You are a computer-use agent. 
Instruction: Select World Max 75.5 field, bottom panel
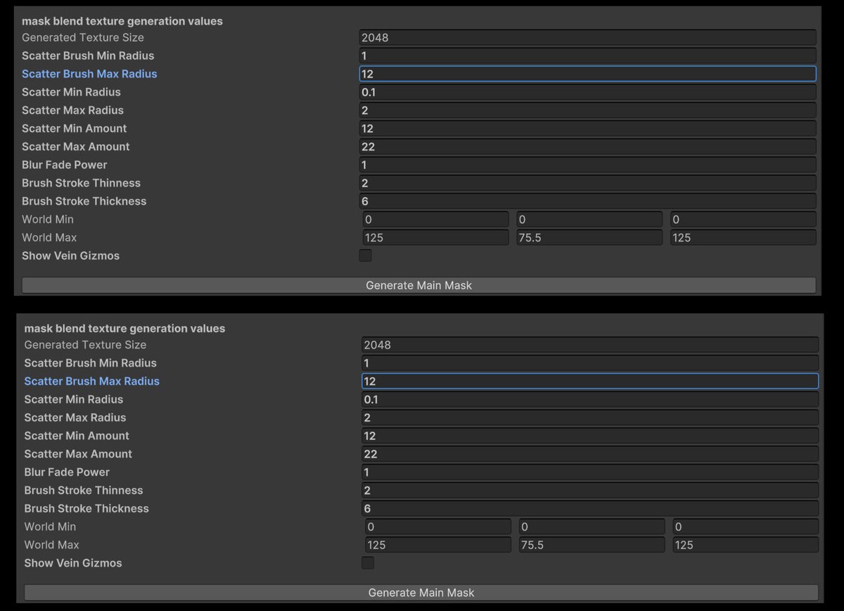coord(592,545)
